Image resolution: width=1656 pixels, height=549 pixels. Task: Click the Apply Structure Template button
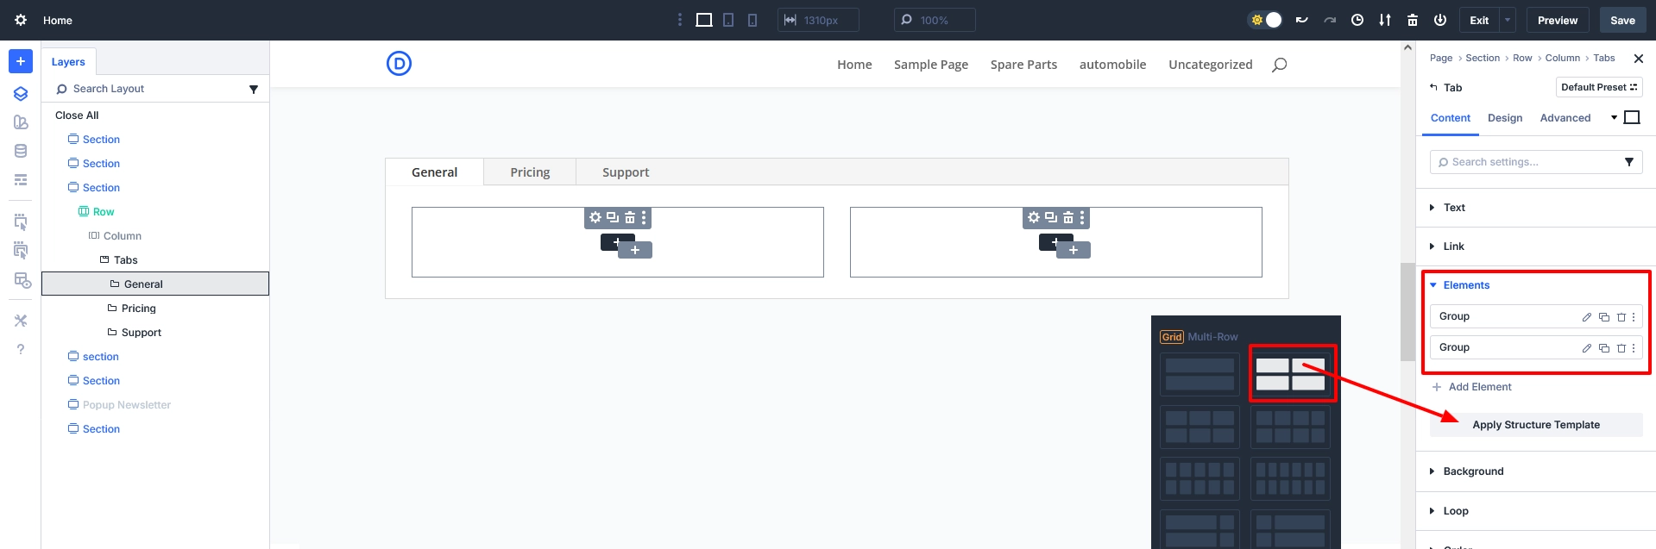1535,425
